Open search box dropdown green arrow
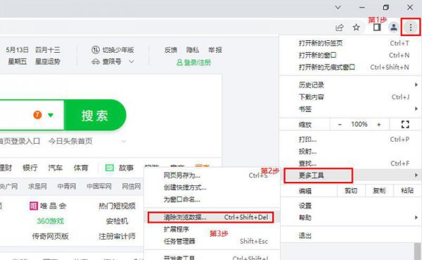Screen dimensions: 422x260 point(51,116)
